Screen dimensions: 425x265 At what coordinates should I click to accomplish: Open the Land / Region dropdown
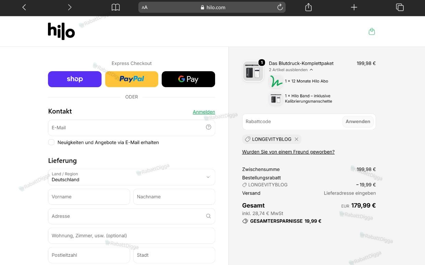point(132,177)
